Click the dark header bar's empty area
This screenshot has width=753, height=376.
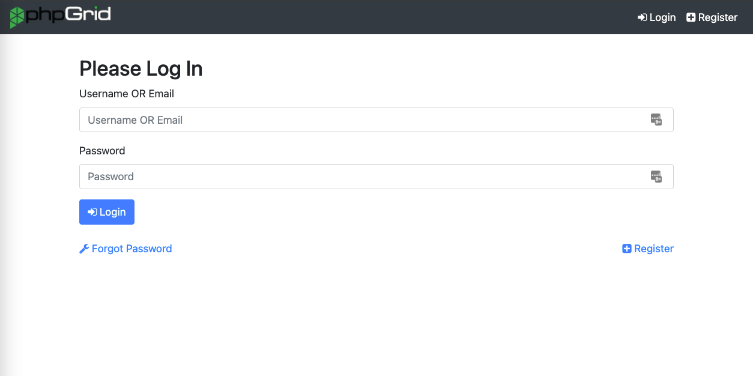click(372, 17)
